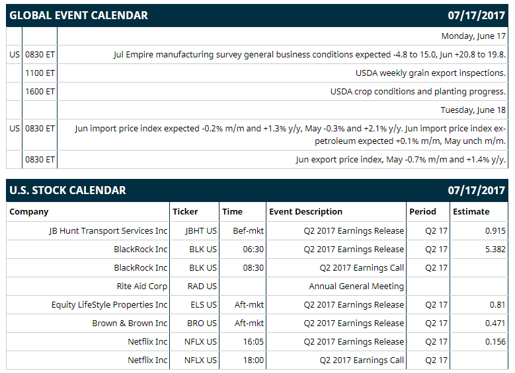
Task: Click the 0.471 estimate value
Action: pos(495,323)
